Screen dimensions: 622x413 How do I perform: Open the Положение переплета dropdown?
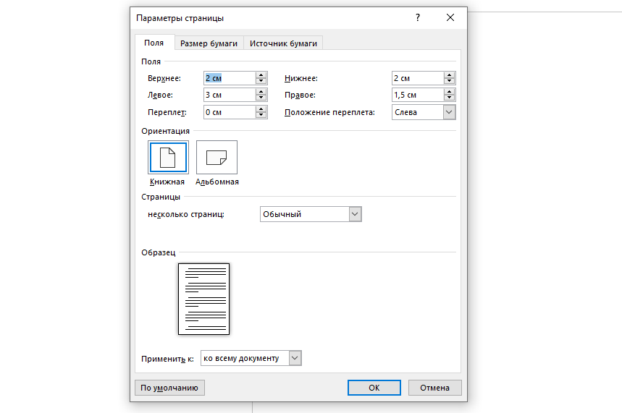[x=449, y=112]
